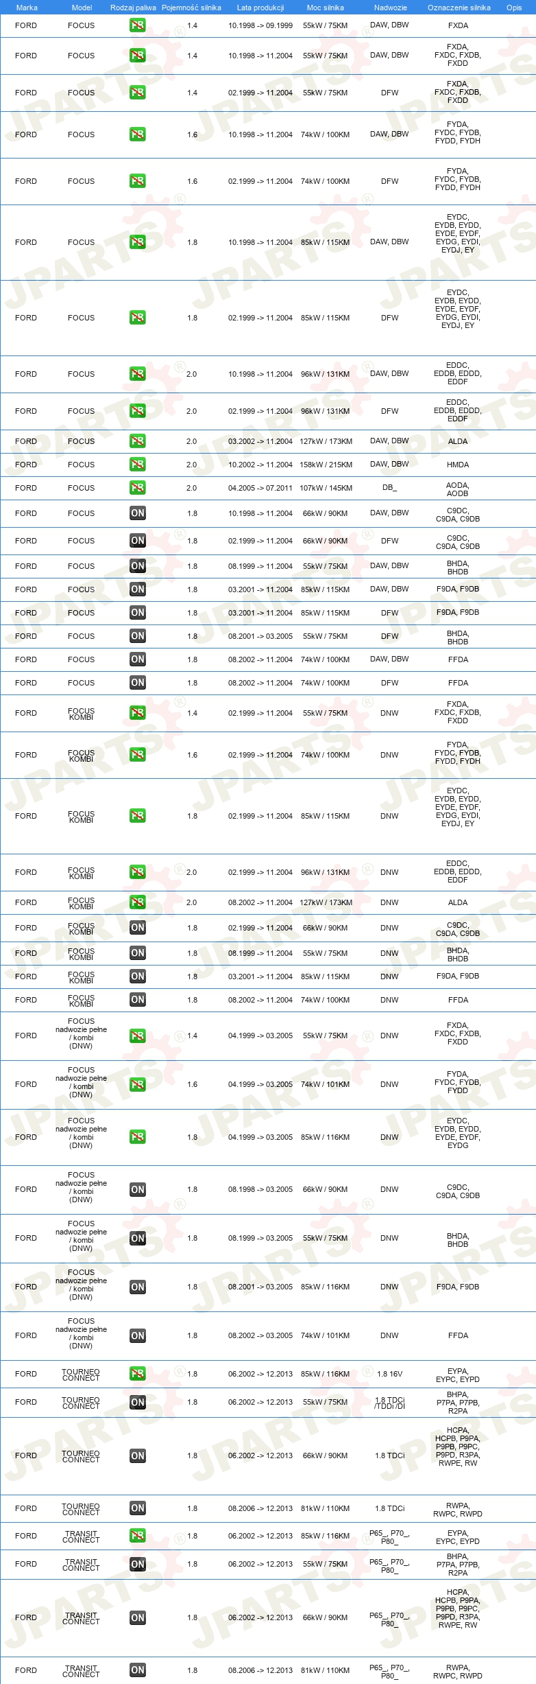Viewport: 536px width, 1684px height.
Task: Click the Oznaczenie silnika column header
Action: point(459,8)
